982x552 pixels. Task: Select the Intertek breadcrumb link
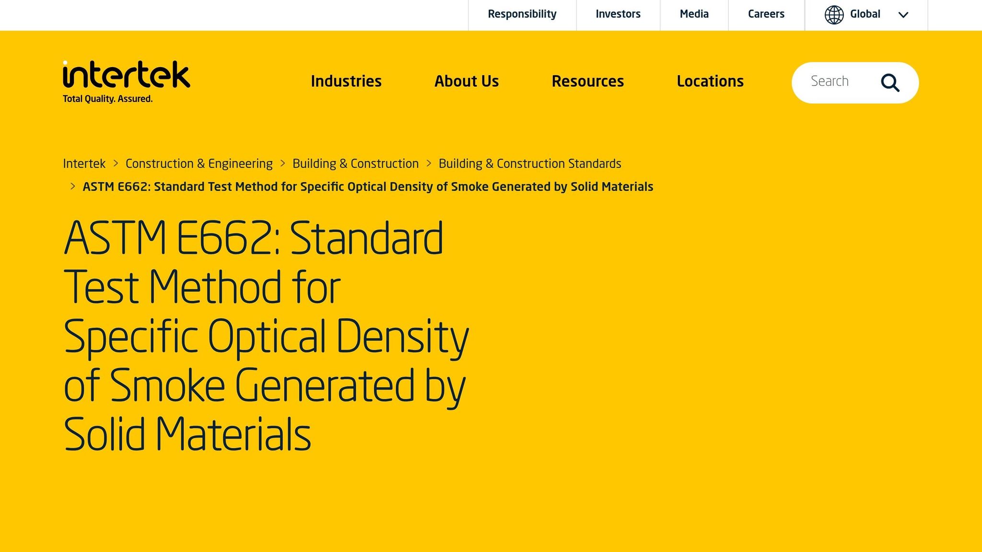[84, 164]
